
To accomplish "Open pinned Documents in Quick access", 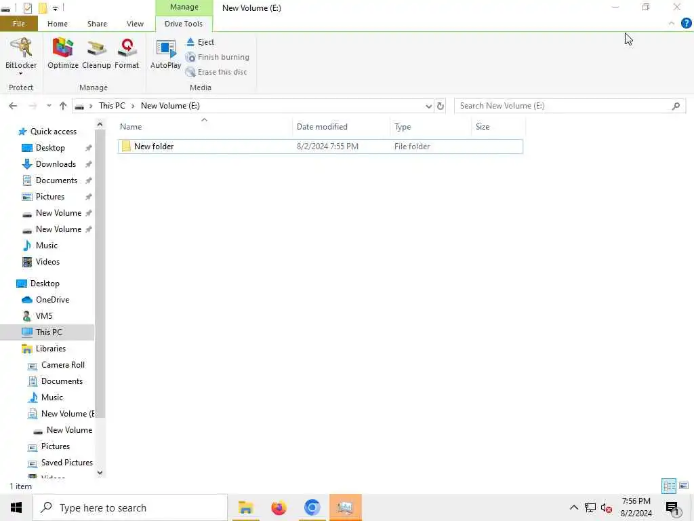I will (x=56, y=180).
